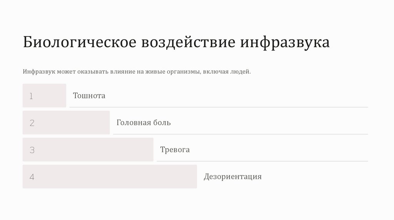Select the number 1 in the first box
Viewport: 394px width, 220px height.
[31, 96]
